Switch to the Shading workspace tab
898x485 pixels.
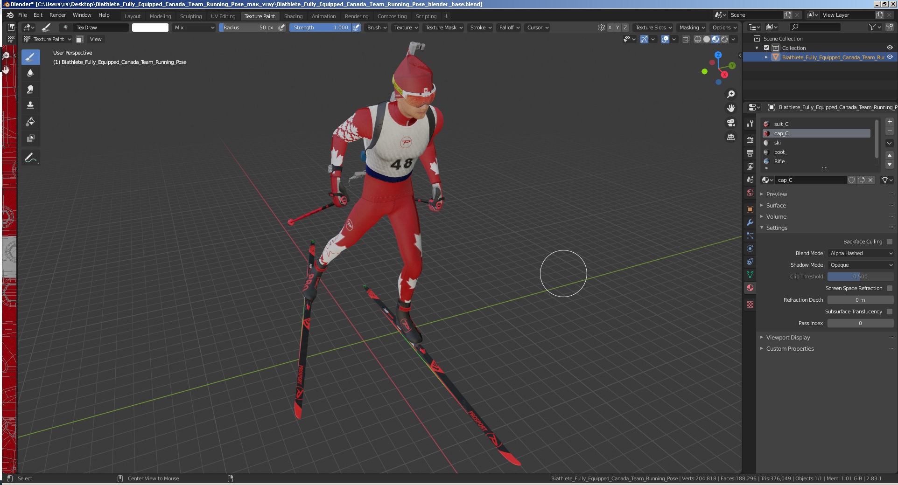[x=293, y=16]
